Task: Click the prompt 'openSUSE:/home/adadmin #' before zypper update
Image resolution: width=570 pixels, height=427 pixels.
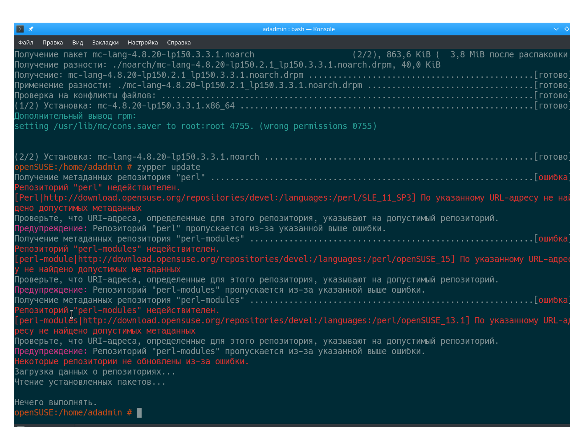Action: coord(73,167)
